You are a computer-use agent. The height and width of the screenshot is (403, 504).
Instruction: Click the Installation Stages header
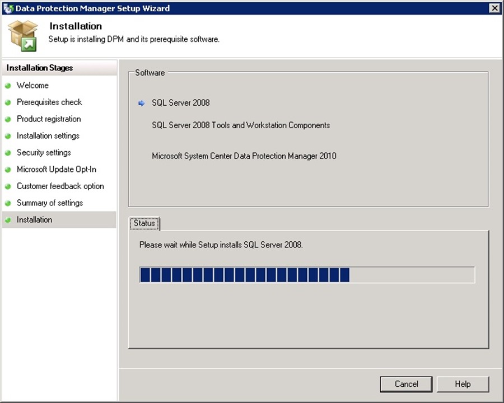tap(40, 68)
